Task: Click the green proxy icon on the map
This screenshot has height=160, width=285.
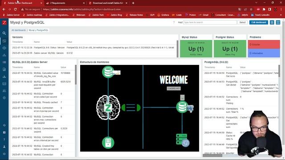Action: coord(131,108)
